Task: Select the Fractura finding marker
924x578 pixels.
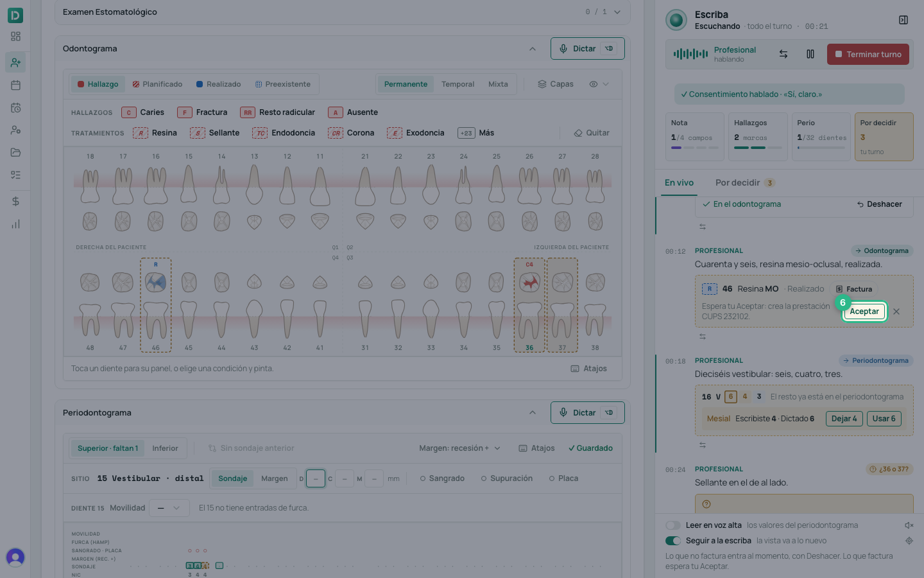Action: point(202,112)
